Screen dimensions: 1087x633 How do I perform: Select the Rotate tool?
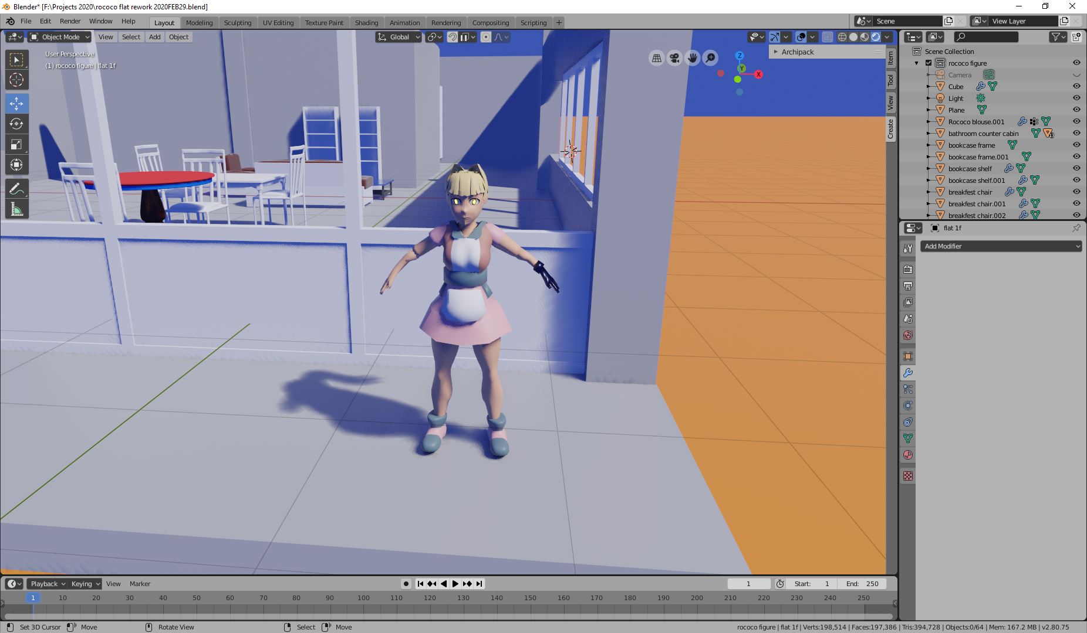coord(16,124)
